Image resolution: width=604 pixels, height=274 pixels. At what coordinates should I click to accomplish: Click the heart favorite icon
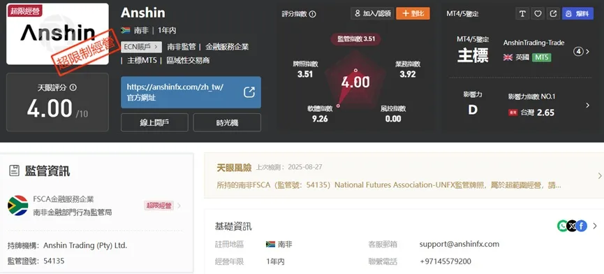coord(538,13)
